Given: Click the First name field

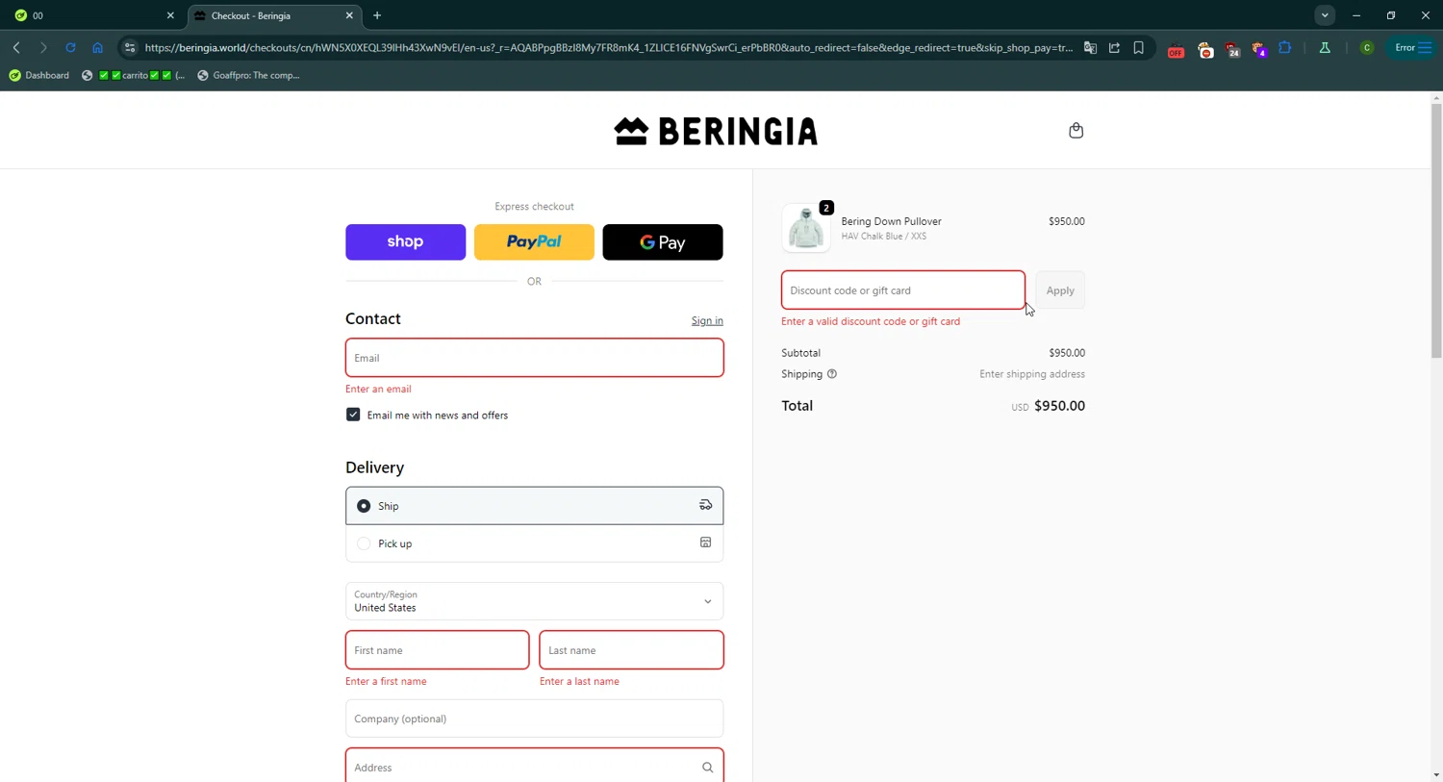Looking at the screenshot, I should 437,650.
